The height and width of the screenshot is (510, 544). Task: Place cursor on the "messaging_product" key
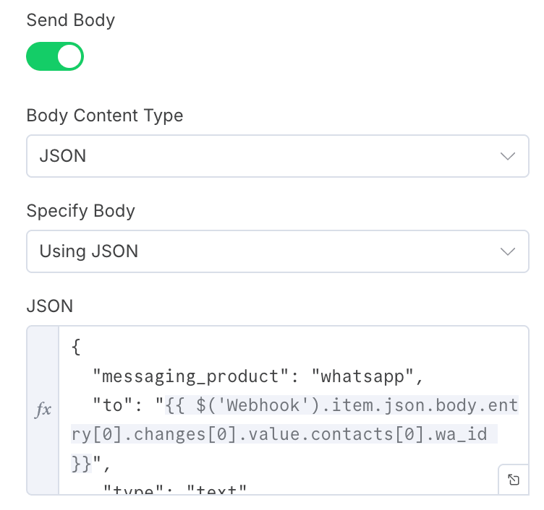[190, 376]
